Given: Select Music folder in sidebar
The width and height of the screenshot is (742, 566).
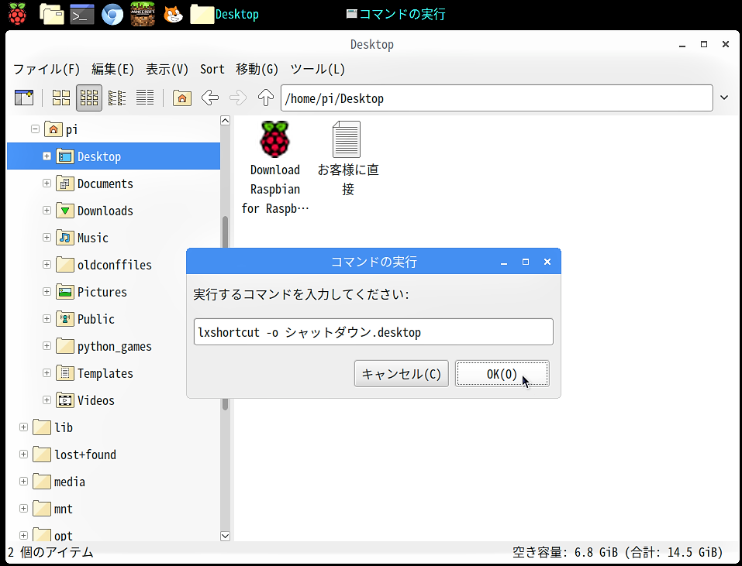Looking at the screenshot, I should [x=82, y=238].
